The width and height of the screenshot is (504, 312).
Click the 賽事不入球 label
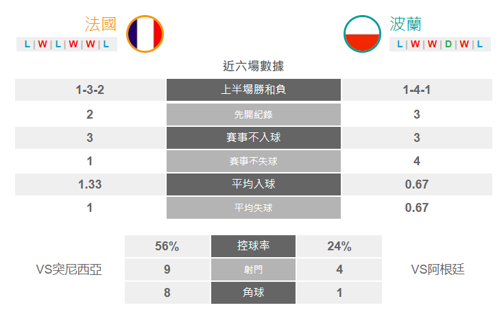point(254,138)
